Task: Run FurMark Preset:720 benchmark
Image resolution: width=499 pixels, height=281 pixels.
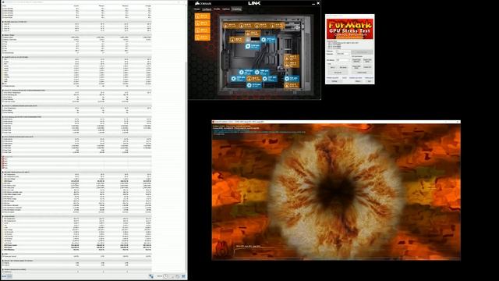Action: coord(367,67)
